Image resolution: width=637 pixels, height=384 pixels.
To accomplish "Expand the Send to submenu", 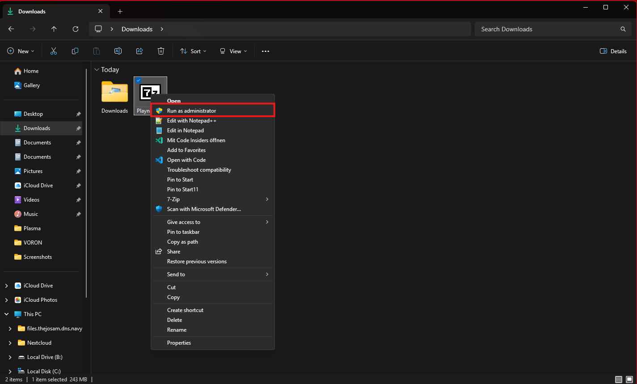I will click(x=212, y=274).
